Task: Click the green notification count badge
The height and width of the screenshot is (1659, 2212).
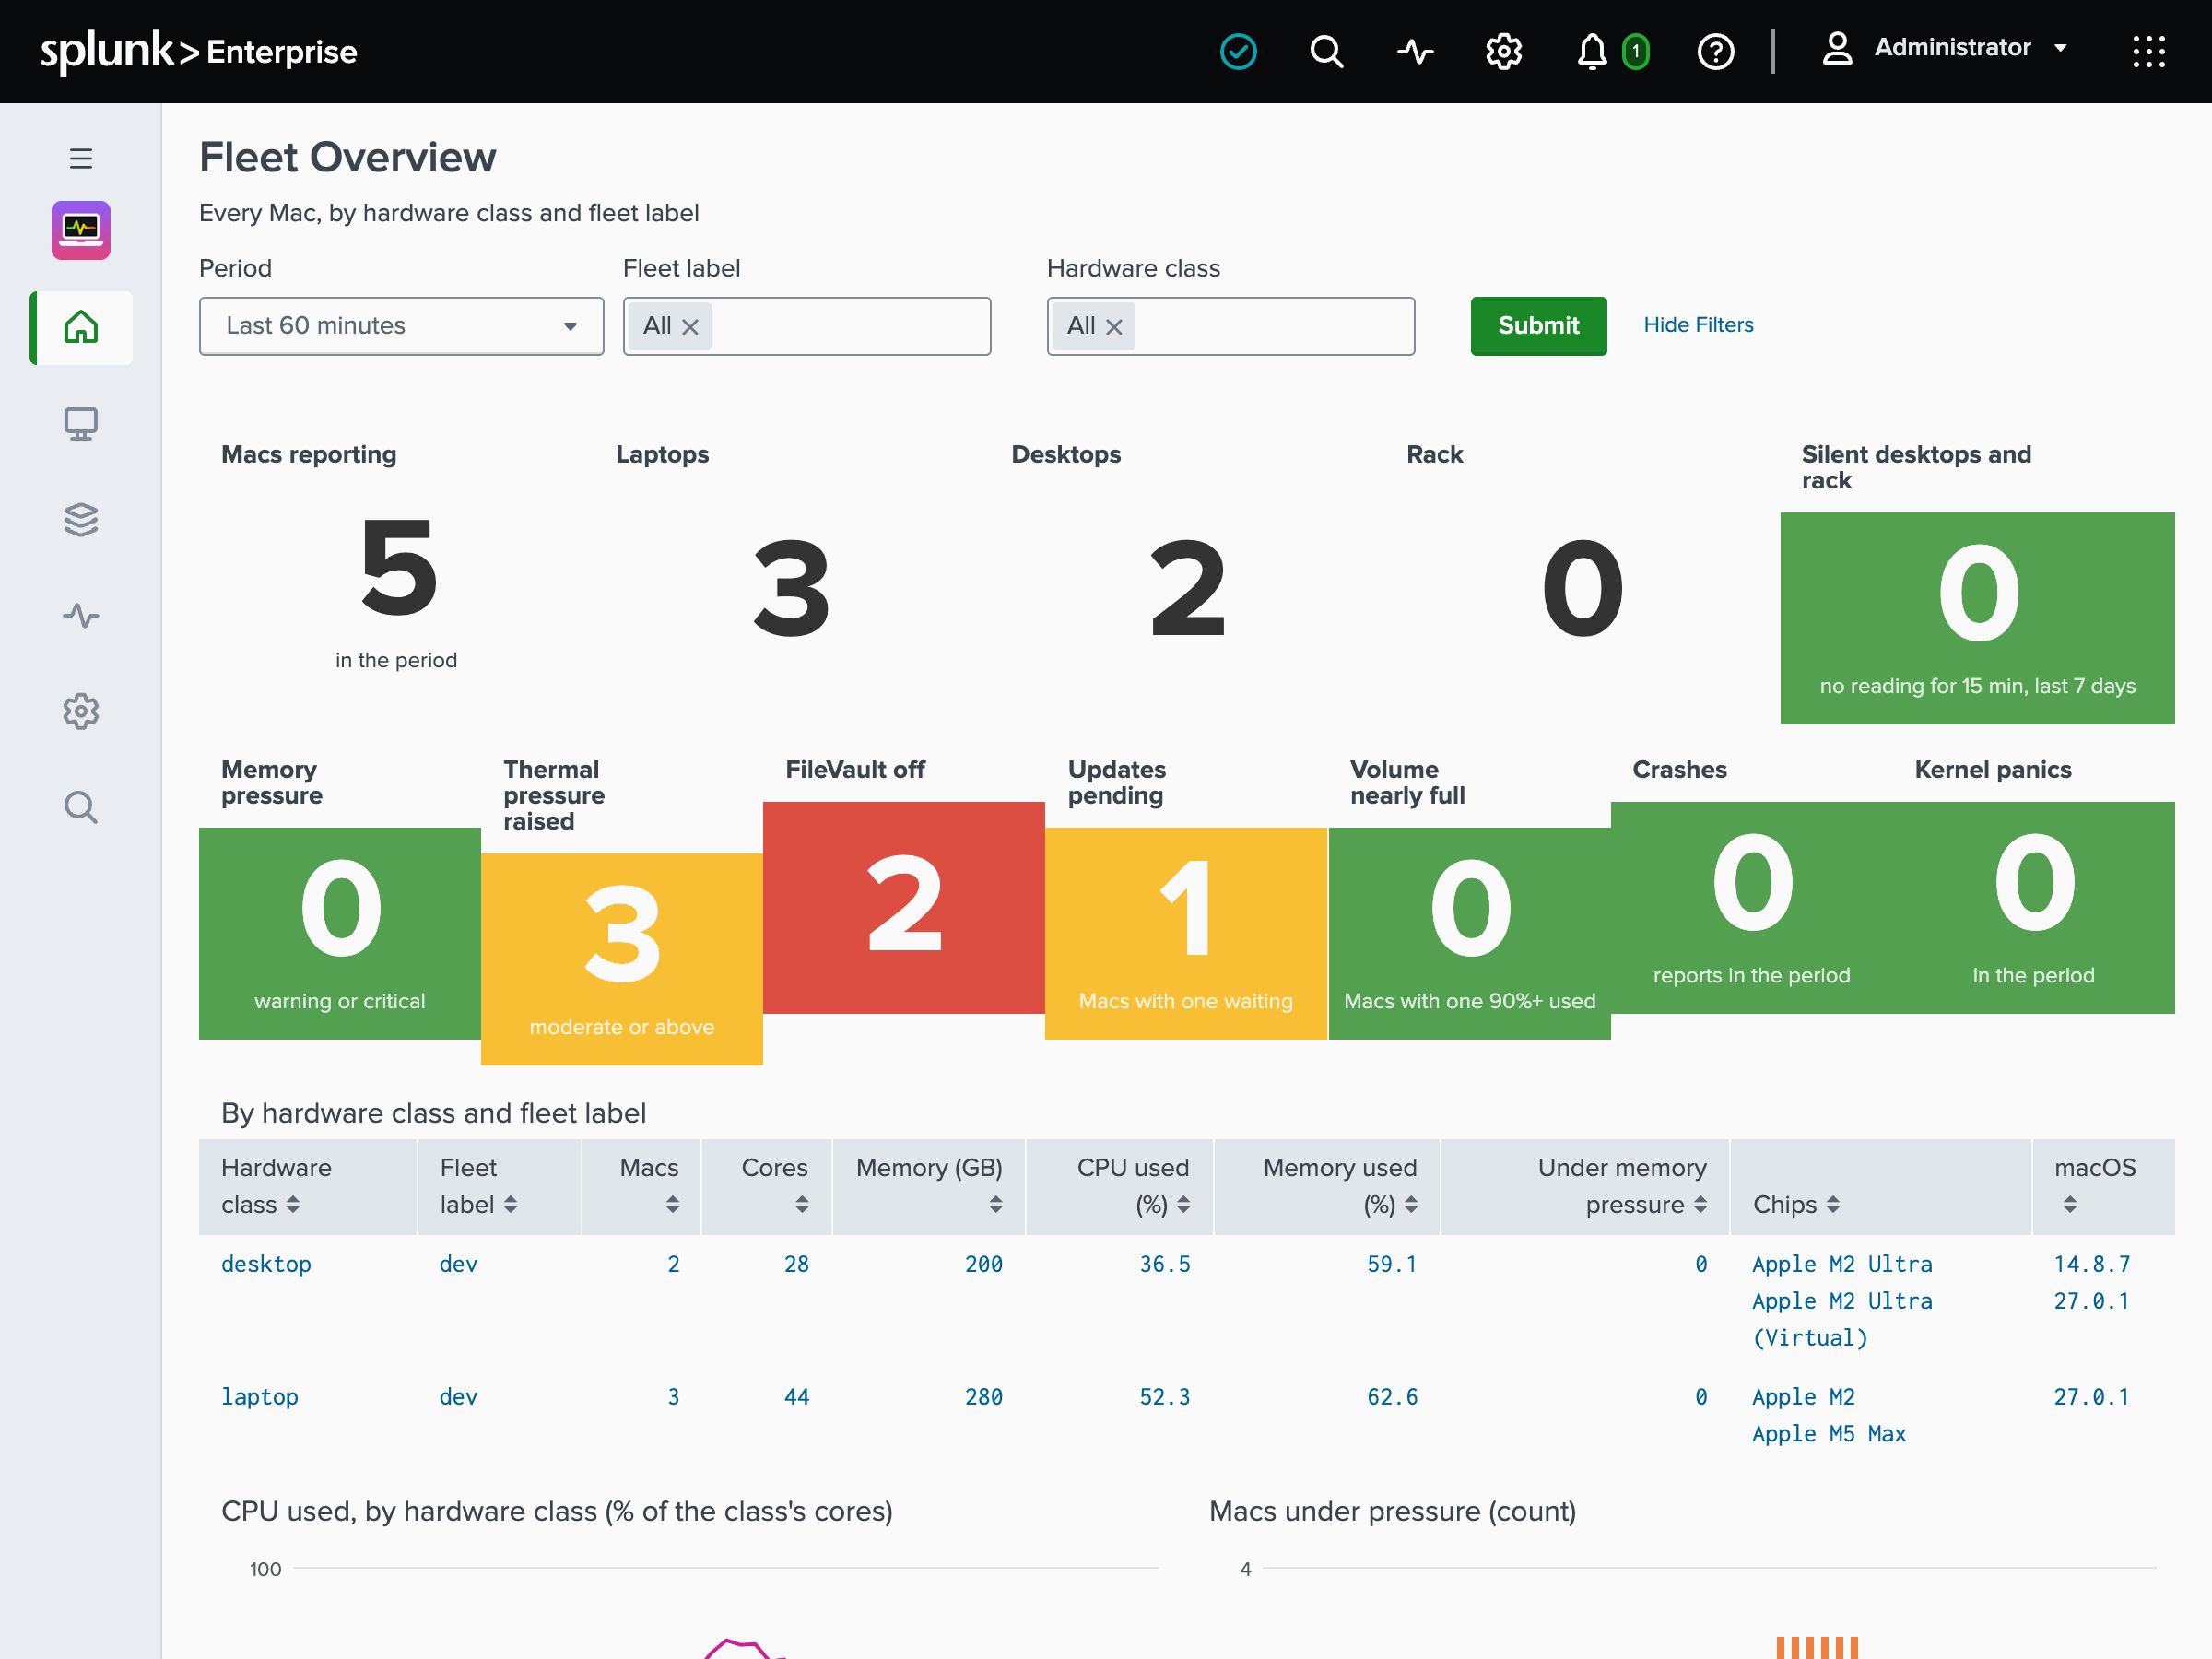Action: (x=1635, y=51)
